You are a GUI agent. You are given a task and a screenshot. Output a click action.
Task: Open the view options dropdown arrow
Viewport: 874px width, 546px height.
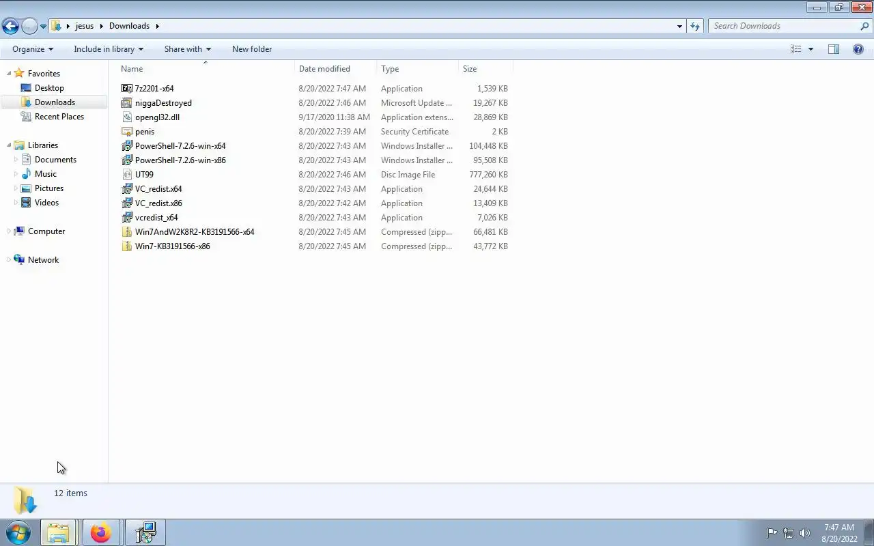[810, 49]
